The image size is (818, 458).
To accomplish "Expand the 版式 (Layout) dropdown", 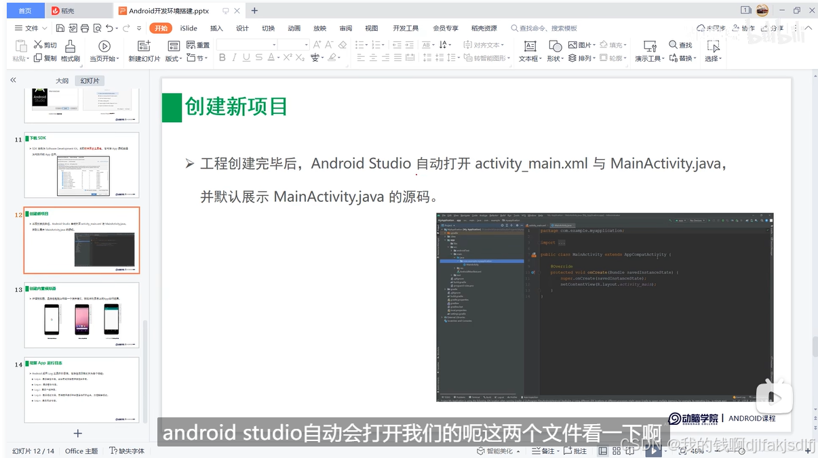I will pos(175,58).
